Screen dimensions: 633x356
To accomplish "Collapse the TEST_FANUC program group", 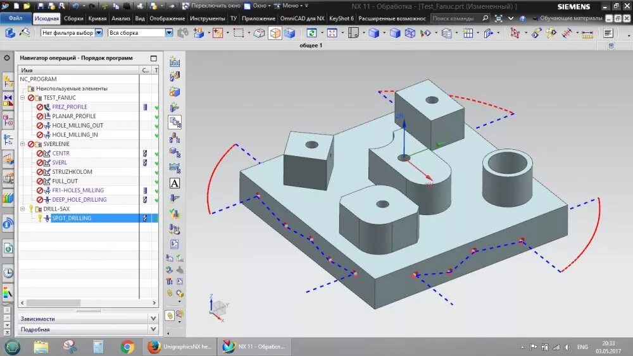I will (x=23, y=97).
